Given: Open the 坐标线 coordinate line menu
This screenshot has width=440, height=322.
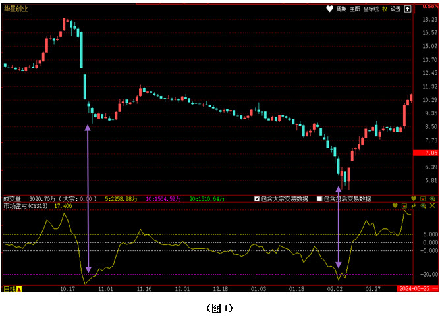Looking at the screenshot, I should tap(371, 9).
